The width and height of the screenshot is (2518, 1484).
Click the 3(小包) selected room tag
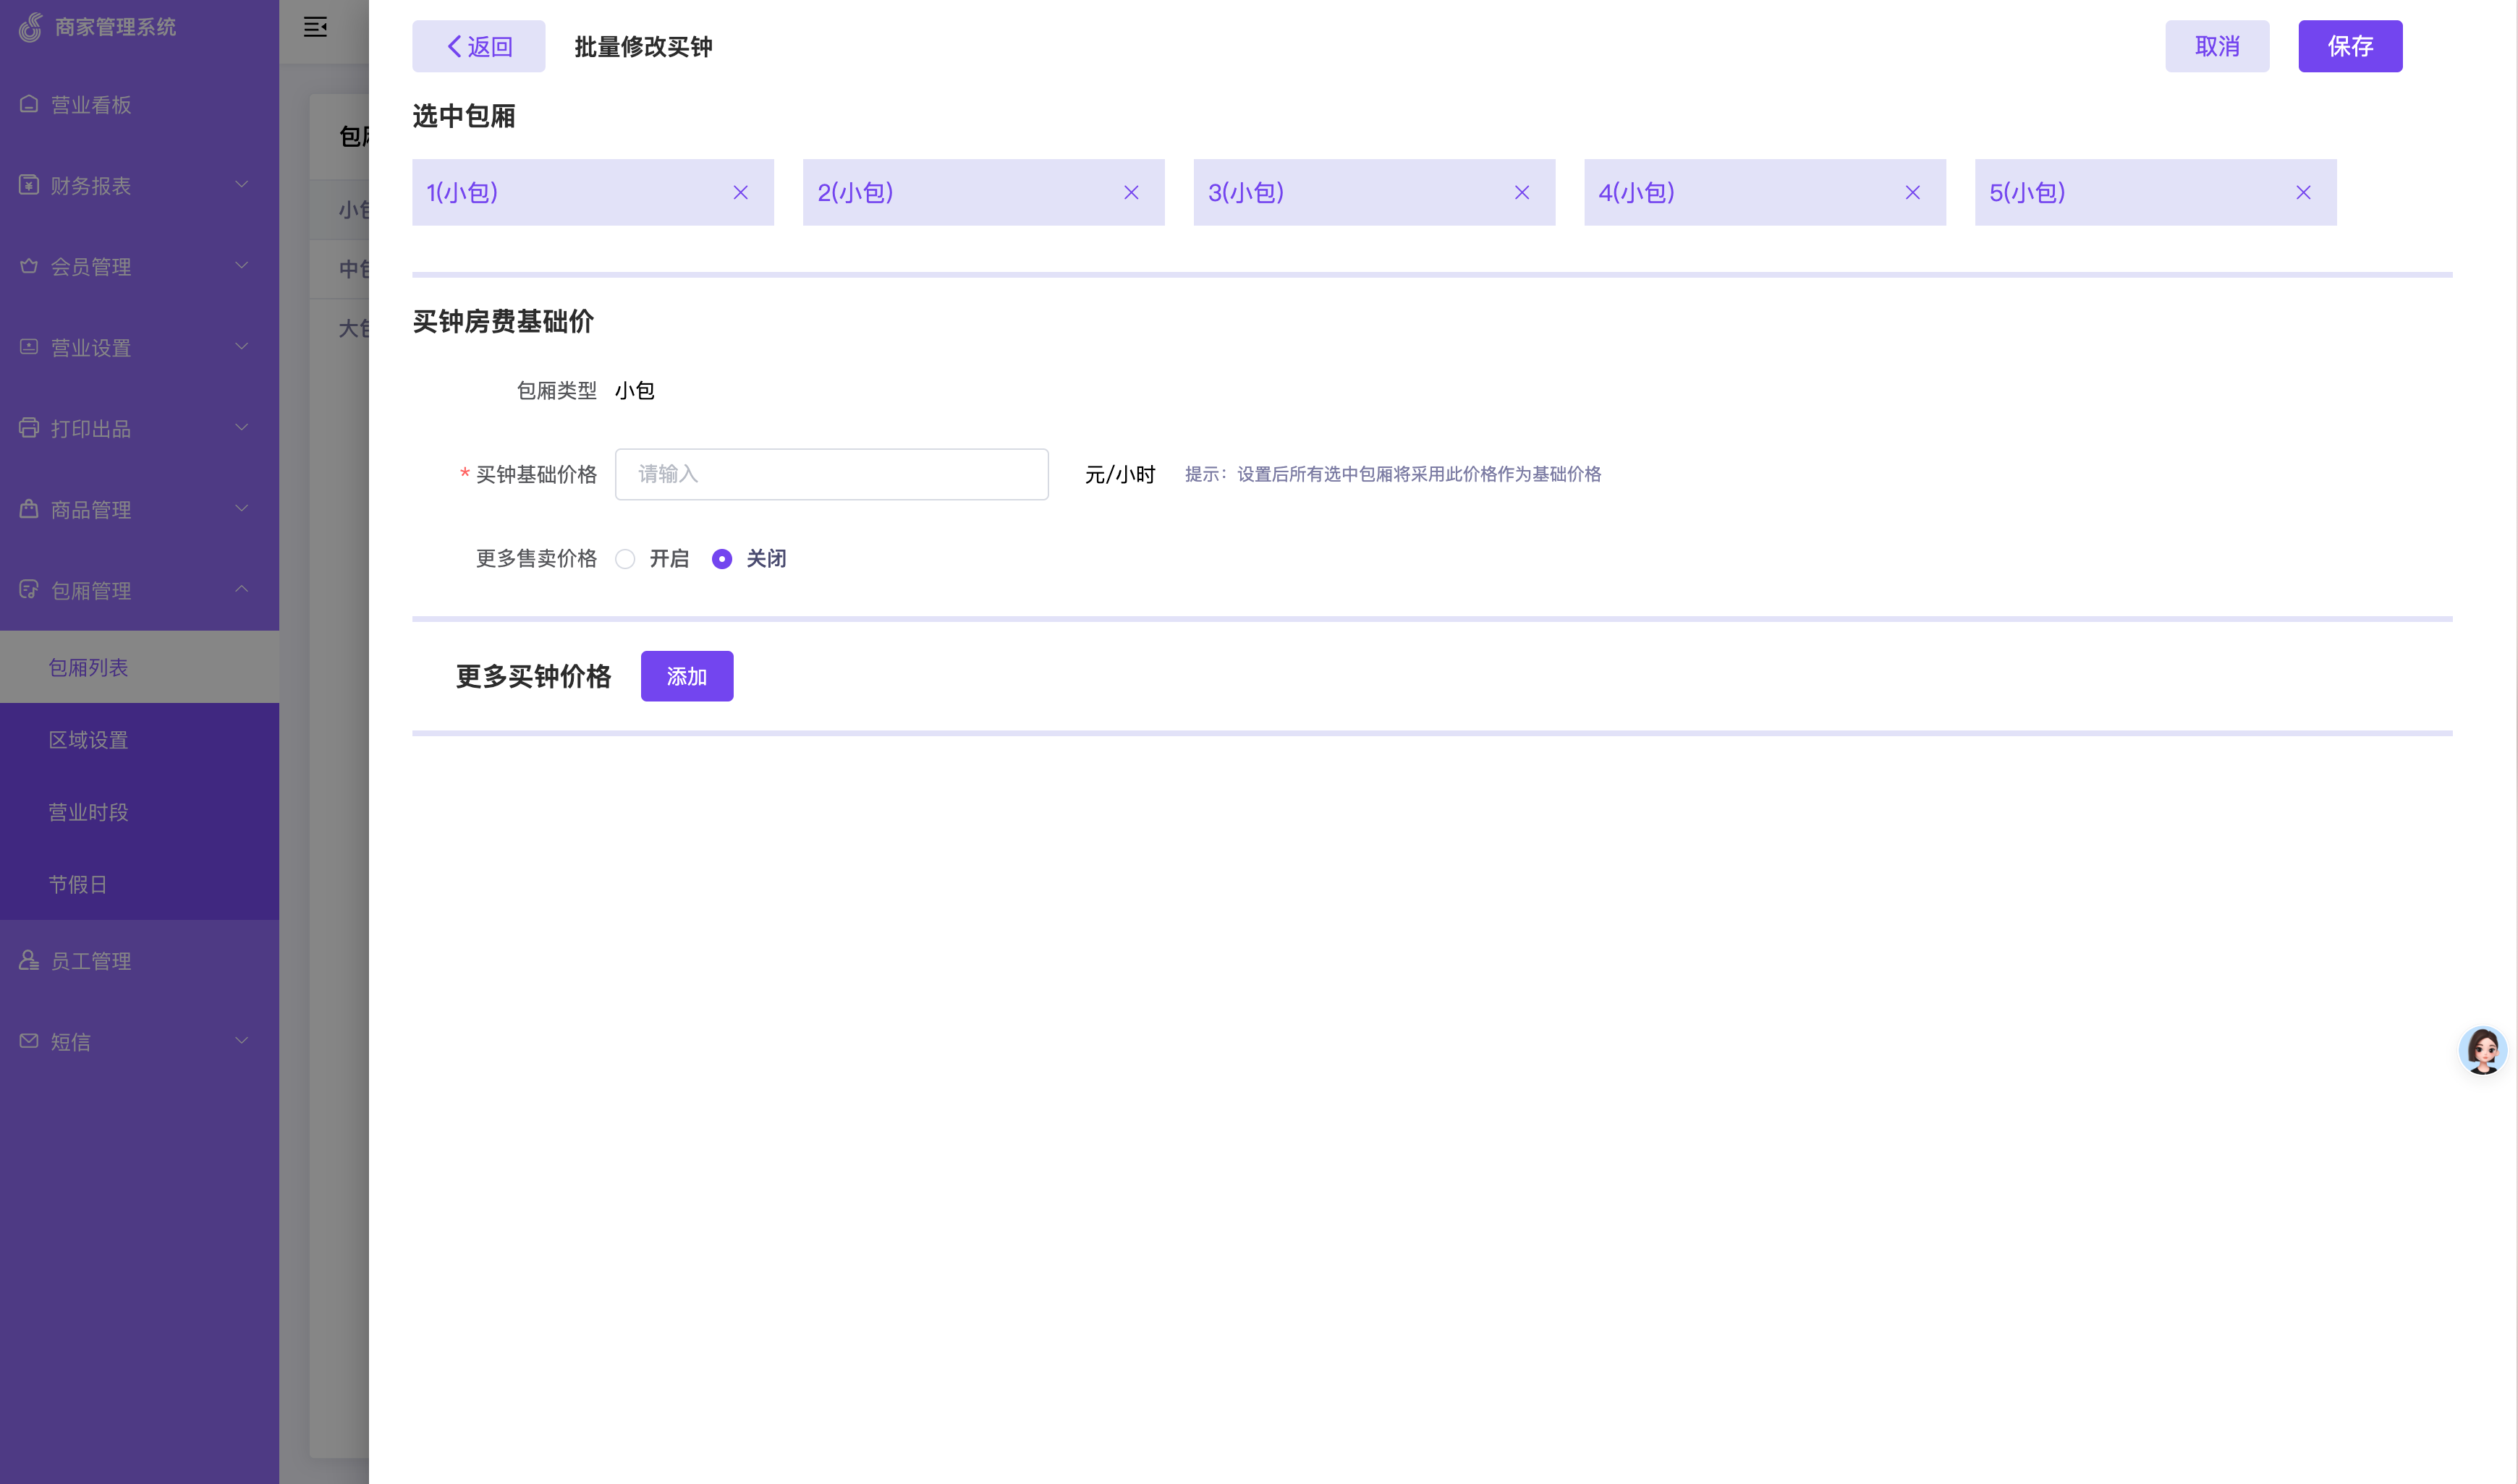click(x=1373, y=192)
